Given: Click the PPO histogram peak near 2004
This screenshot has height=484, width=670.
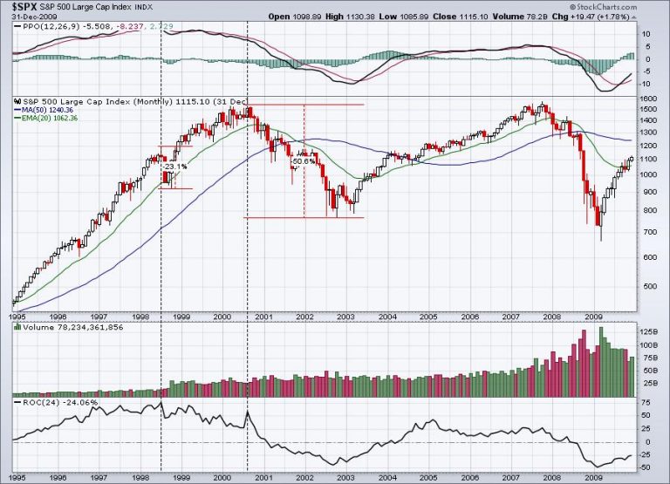Looking at the screenshot, I should click(x=389, y=55).
